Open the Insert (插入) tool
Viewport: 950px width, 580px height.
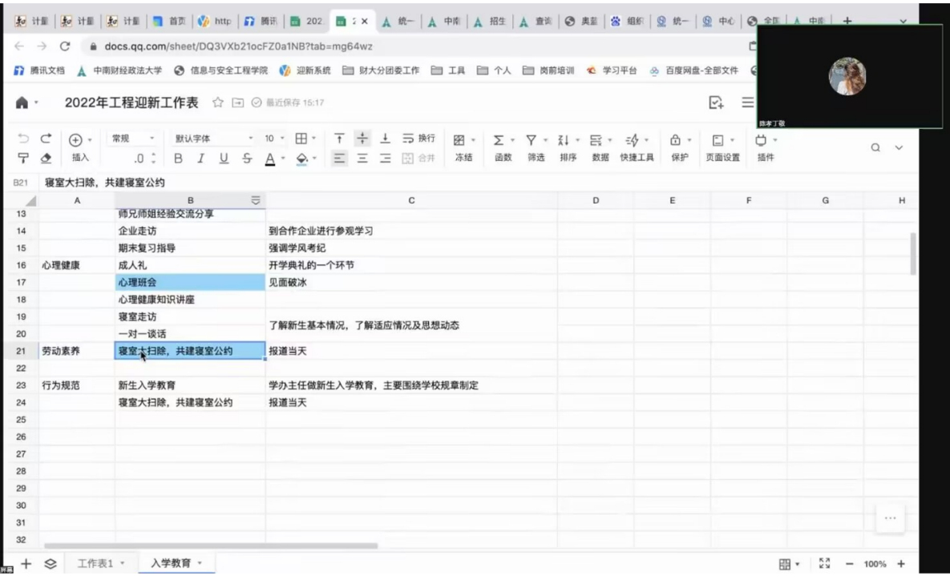click(80, 147)
